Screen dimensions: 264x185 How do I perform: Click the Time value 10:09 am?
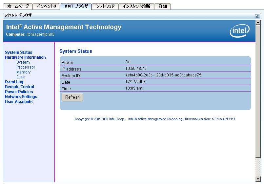(x=134, y=88)
